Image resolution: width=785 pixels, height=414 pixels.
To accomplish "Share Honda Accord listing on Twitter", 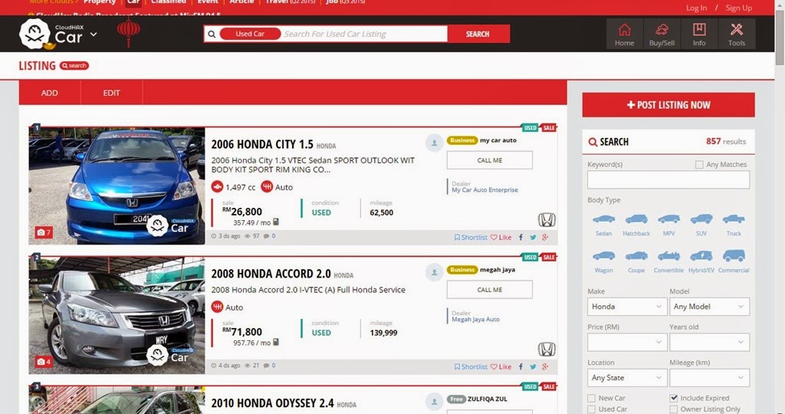I will [534, 366].
